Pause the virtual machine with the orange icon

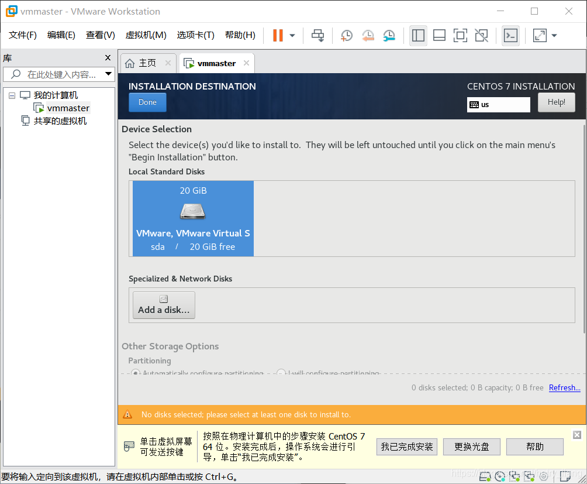click(278, 36)
